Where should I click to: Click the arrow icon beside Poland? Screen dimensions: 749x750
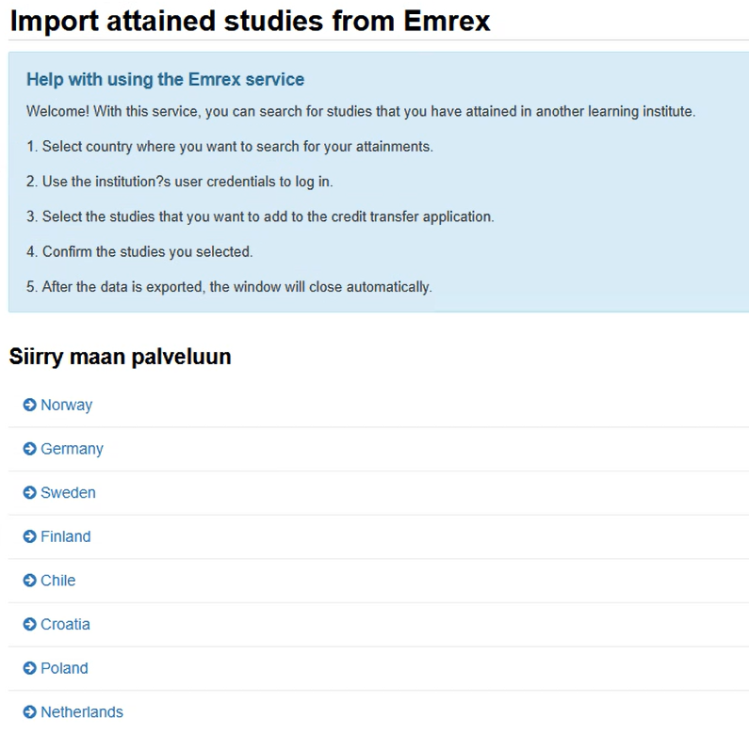[x=30, y=668]
